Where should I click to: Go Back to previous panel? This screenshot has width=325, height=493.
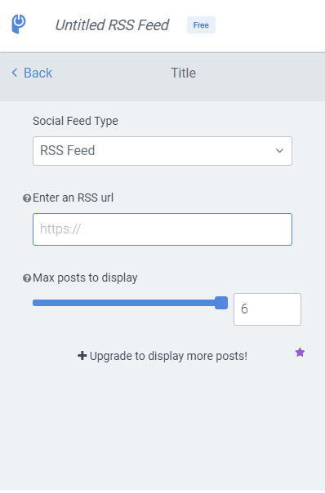tap(32, 73)
